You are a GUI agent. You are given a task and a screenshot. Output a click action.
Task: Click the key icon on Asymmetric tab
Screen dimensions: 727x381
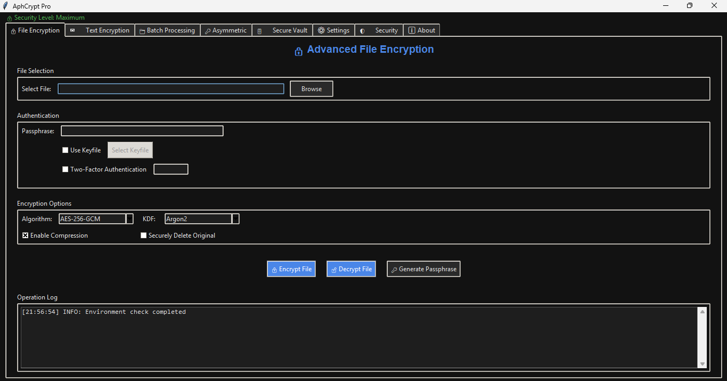coord(208,31)
